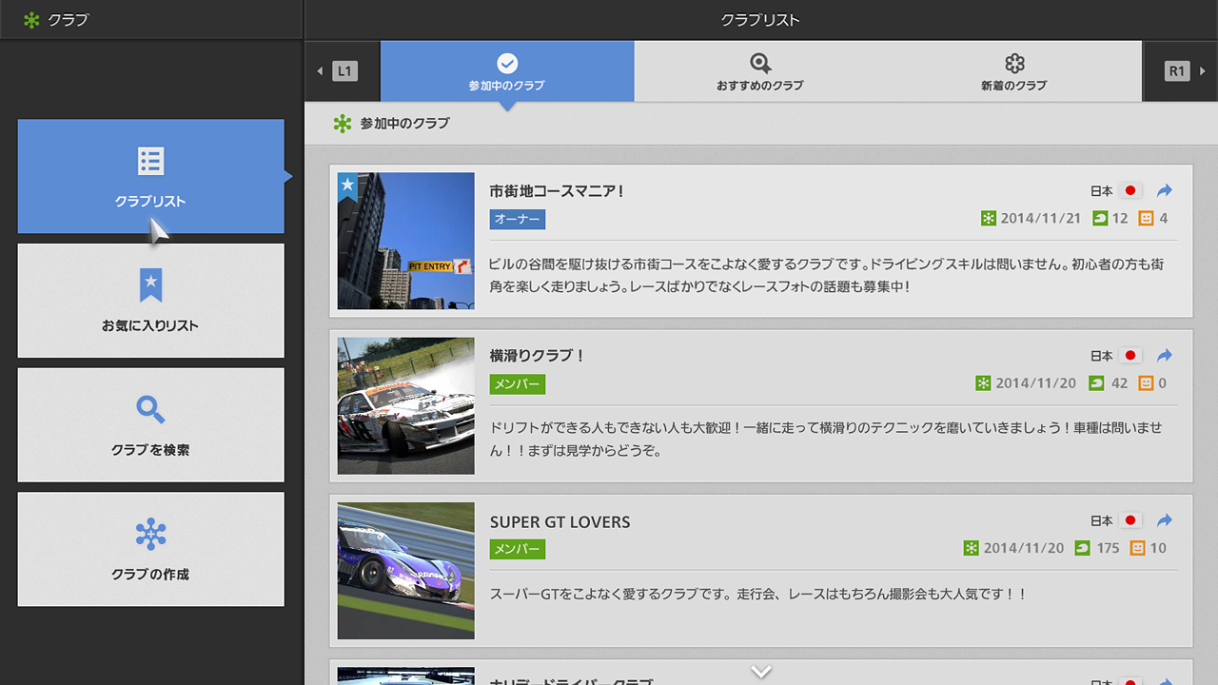
Task: Click share arrow on 市街地コースマニア! club
Action: 1165,190
